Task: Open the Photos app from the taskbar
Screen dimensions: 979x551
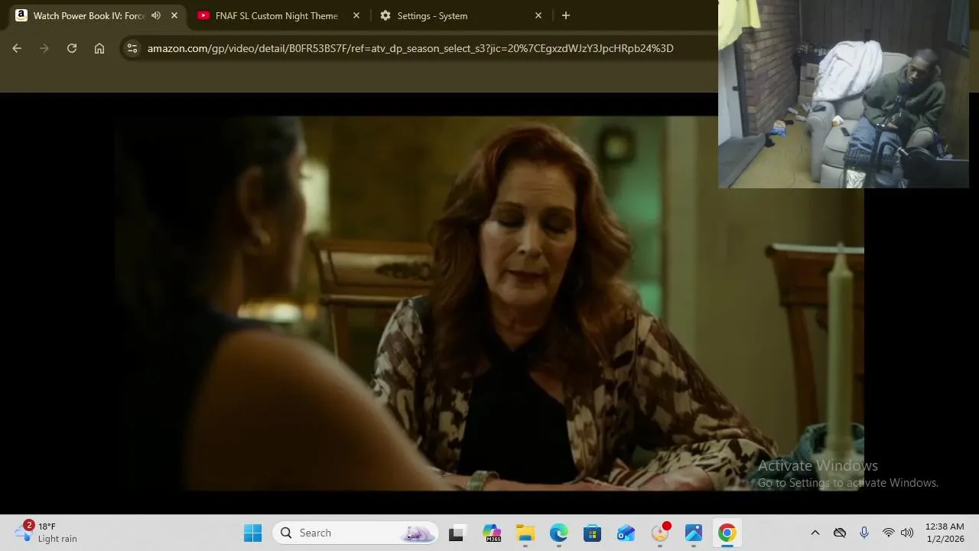Action: tap(694, 533)
